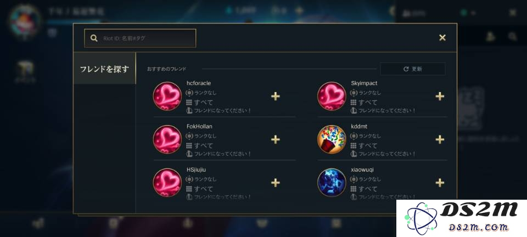
Task: Open xiaowuqi's blue profile avatar
Action: click(x=332, y=183)
